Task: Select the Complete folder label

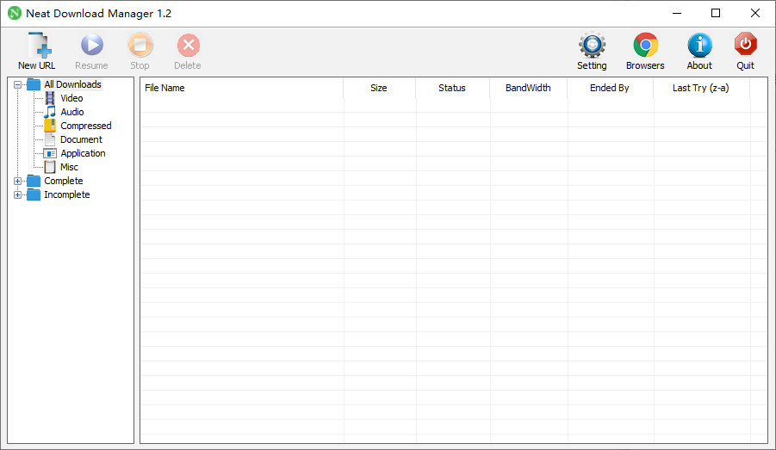Action: (x=64, y=181)
